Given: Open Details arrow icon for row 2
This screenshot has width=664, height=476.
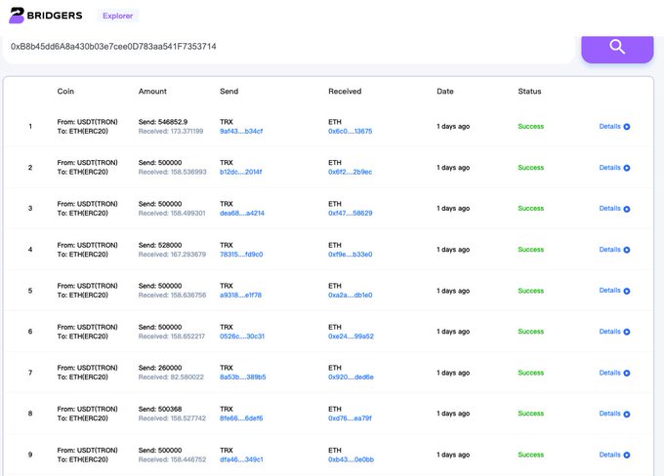Looking at the screenshot, I should pos(627,168).
